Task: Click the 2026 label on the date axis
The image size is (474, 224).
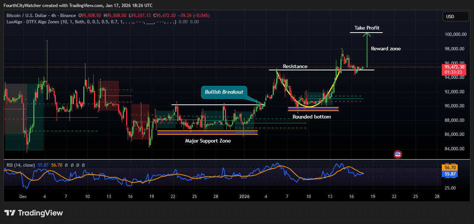Action: coord(245,197)
